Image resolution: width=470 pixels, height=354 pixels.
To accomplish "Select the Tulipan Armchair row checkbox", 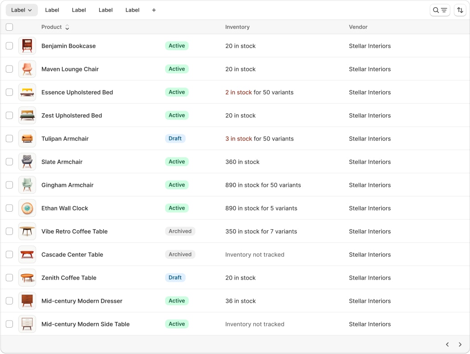I will coord(9,139).
